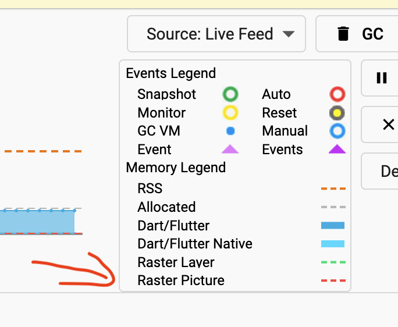Click the light purple Event triangle
398x327 pixels.
(230, 149)
